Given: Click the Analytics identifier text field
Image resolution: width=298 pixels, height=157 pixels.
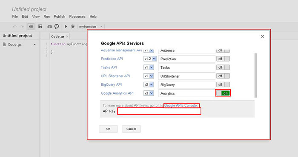Looking at the screenshot, I should (x=186, y=93).
